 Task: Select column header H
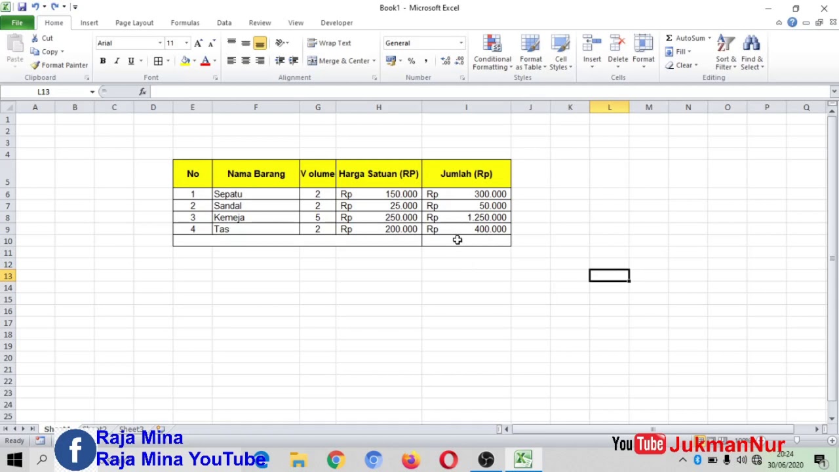click(378, 108)
